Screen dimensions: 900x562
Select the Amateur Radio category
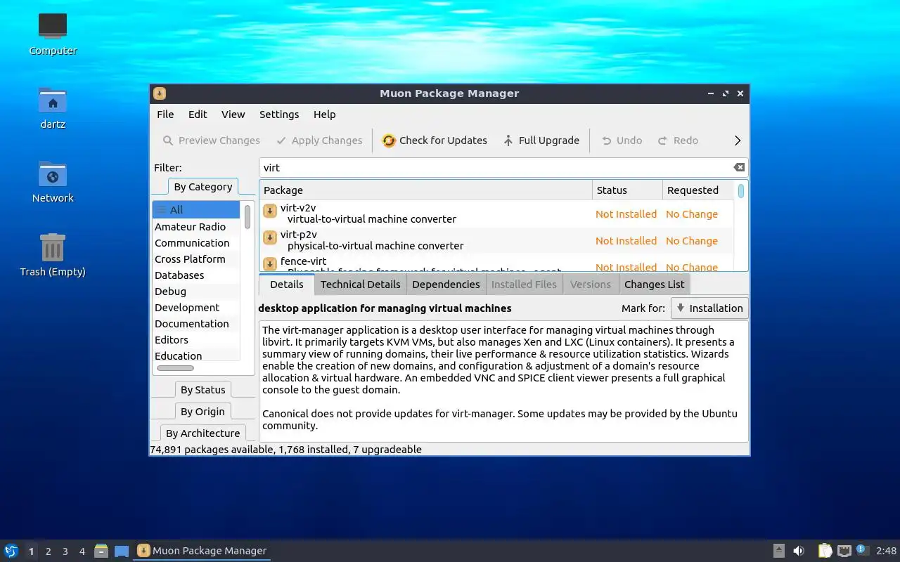point(196,227)
